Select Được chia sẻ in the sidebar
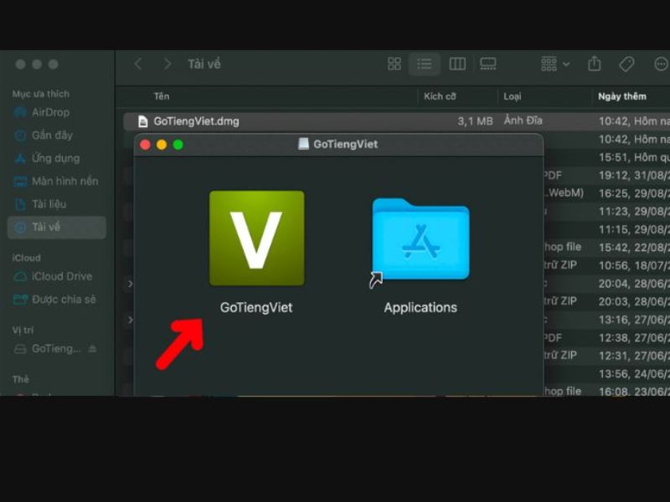 coord(54,300)
